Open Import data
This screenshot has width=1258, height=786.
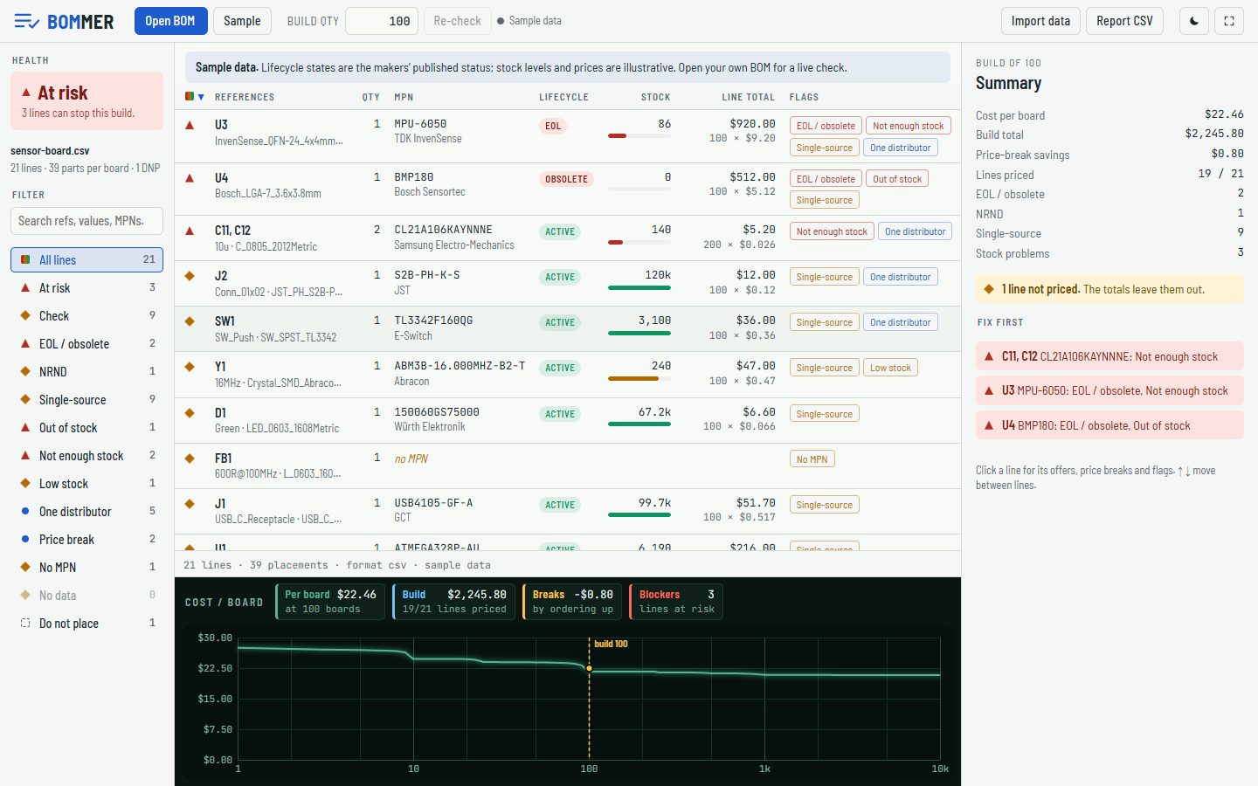tap(1040, 21)
